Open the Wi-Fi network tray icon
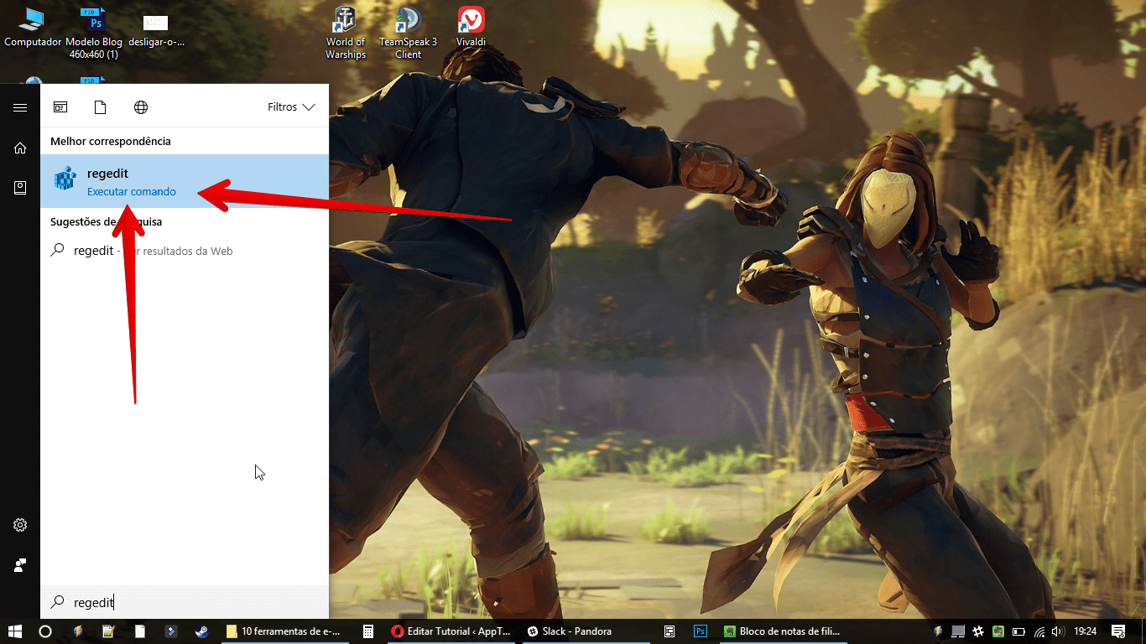Image resolution: width=1146 pixels, height=644 pixels. tap(1040, 631)
